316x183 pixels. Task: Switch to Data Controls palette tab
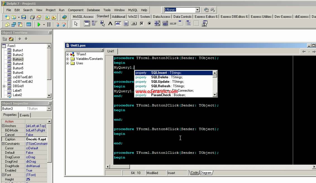[x=182, y=17]
